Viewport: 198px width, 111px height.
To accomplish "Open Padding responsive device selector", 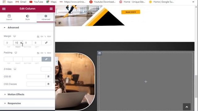I will [16, 53].
